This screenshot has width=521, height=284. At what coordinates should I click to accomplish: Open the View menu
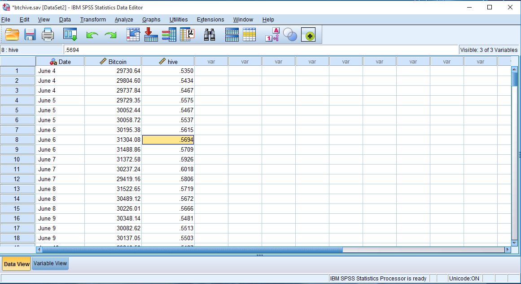click(44, 20)
